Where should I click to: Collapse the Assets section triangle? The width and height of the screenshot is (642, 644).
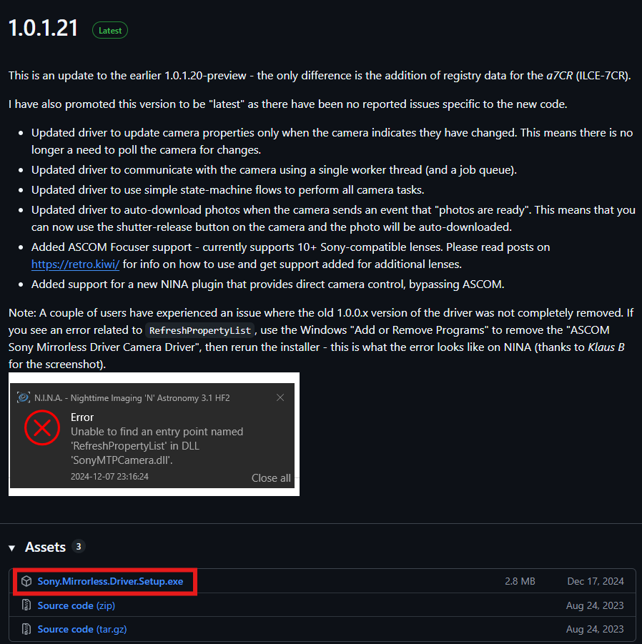(x=12, y=548)
